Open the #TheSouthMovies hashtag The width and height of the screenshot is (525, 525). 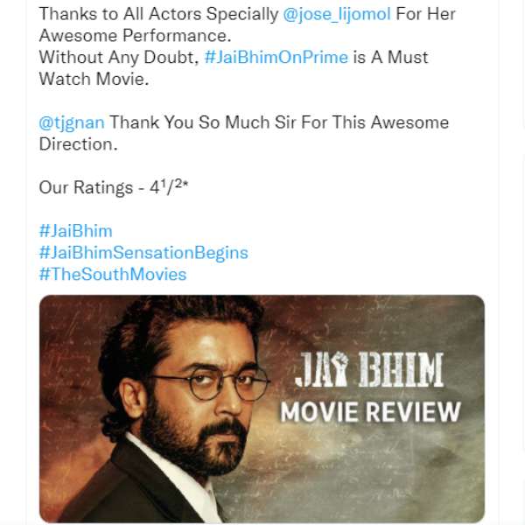pos(113,274)
